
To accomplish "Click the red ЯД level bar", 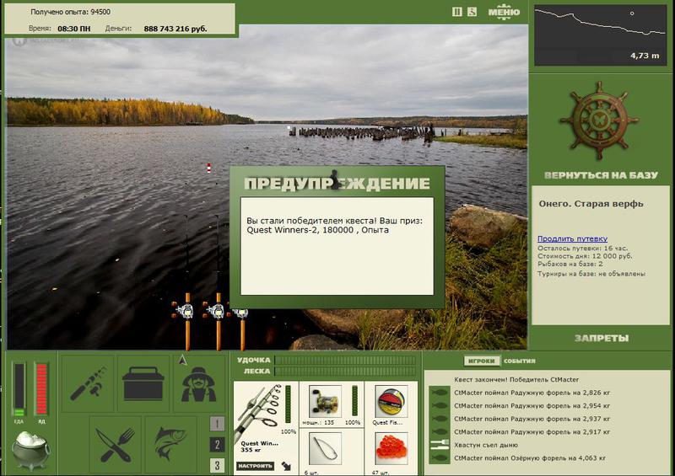I will (41, 389).
